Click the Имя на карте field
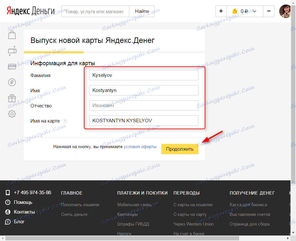 coord(144,121)
